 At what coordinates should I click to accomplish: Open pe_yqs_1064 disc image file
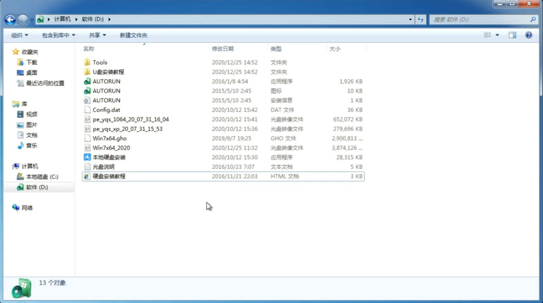(x=131, y=119)
